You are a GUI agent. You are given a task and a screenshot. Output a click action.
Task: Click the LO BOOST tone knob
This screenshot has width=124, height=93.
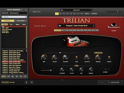coord(62,69)
